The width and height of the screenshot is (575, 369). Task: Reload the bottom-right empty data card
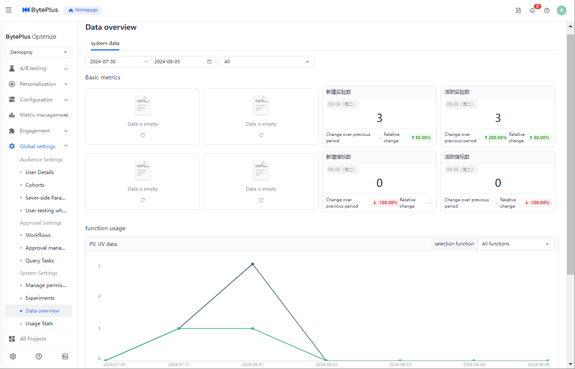point(261,200)
